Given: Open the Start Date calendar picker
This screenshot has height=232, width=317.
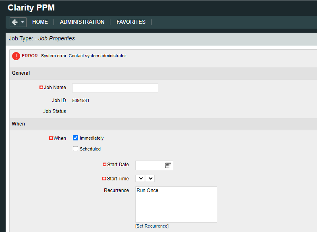Looking at the screenshot, I should 168,165.
